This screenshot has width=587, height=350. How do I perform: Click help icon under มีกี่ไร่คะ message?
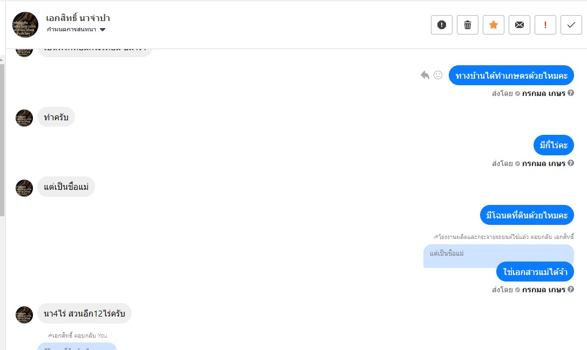[571, 163]
